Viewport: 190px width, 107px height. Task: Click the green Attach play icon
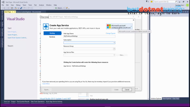pos(56,8)
